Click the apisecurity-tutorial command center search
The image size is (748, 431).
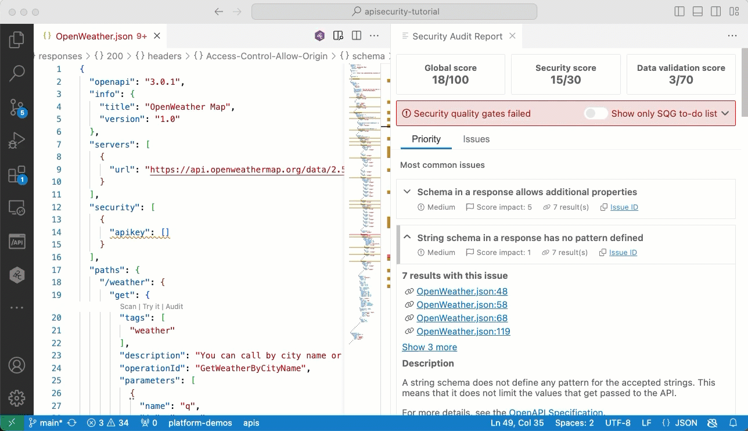click(x=394, y=12)
